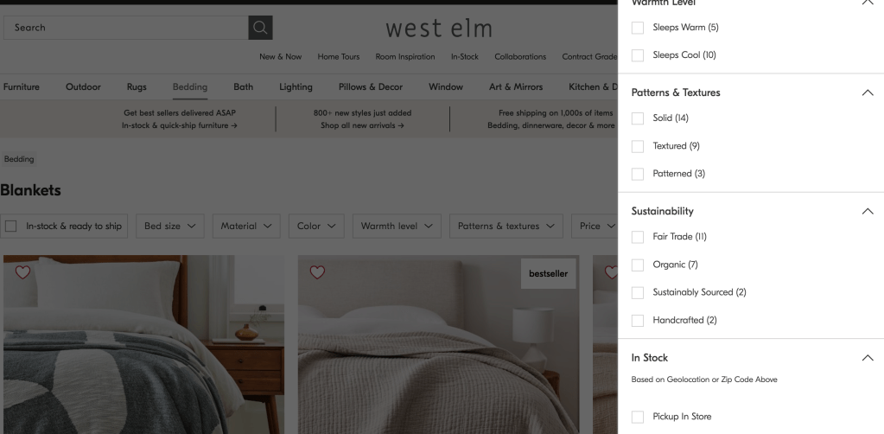Favorite the first blanket with heart icon
The image size is (884, 434).
pos(22,272)
